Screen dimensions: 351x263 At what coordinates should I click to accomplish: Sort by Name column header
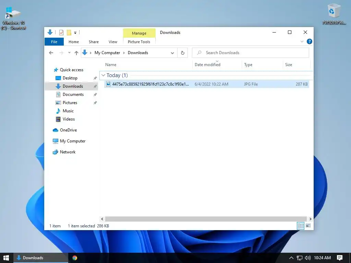click(x=111, y=65)
